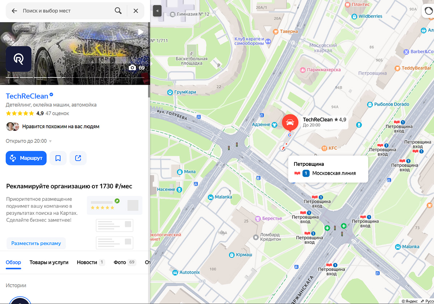Open the 'Фото' tab
Image resolution: width=434 pixels, height=304 pixels.
click(x=120, y=262)
